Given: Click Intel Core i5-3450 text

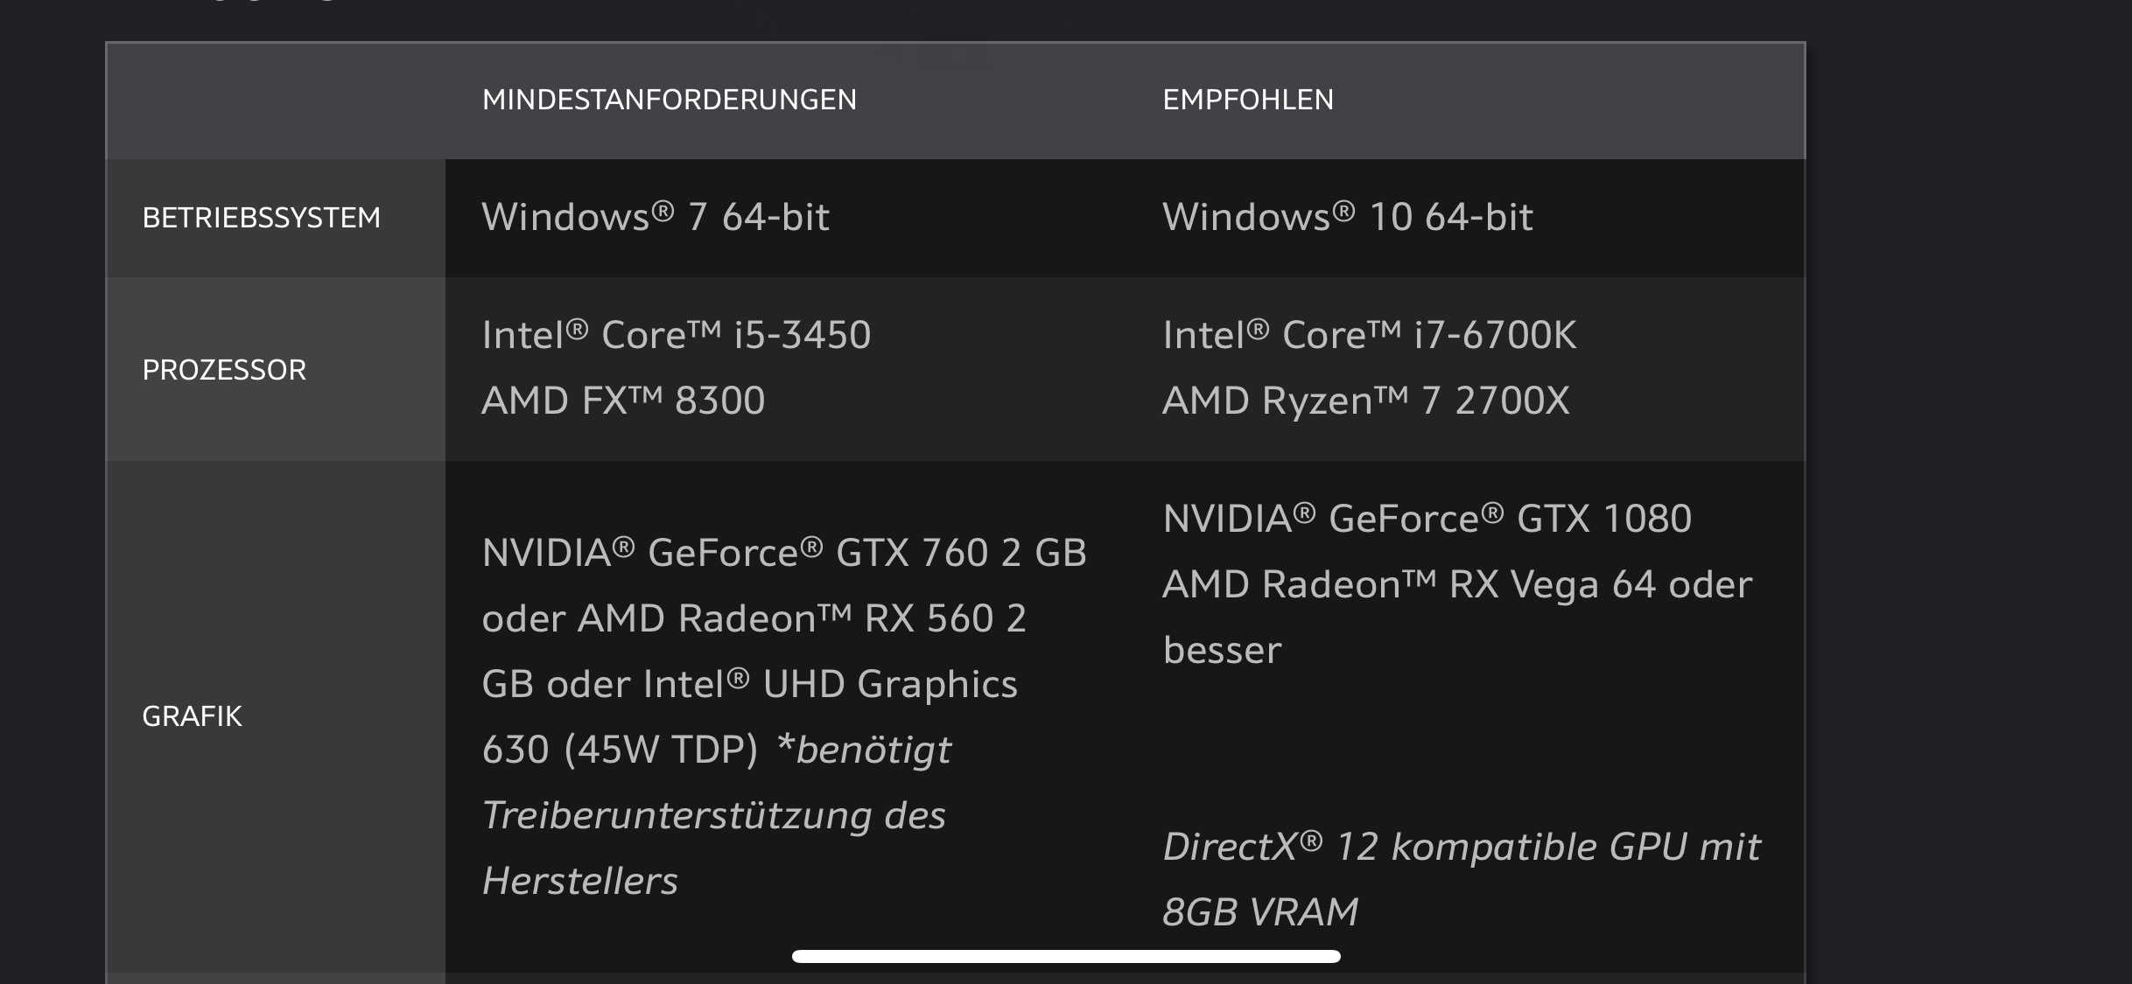Looking at the screenshot, I should [677, 335].
